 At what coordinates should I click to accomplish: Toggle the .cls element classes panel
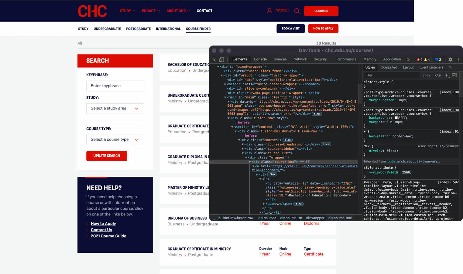pyautogui.click(x=437, y=75)
